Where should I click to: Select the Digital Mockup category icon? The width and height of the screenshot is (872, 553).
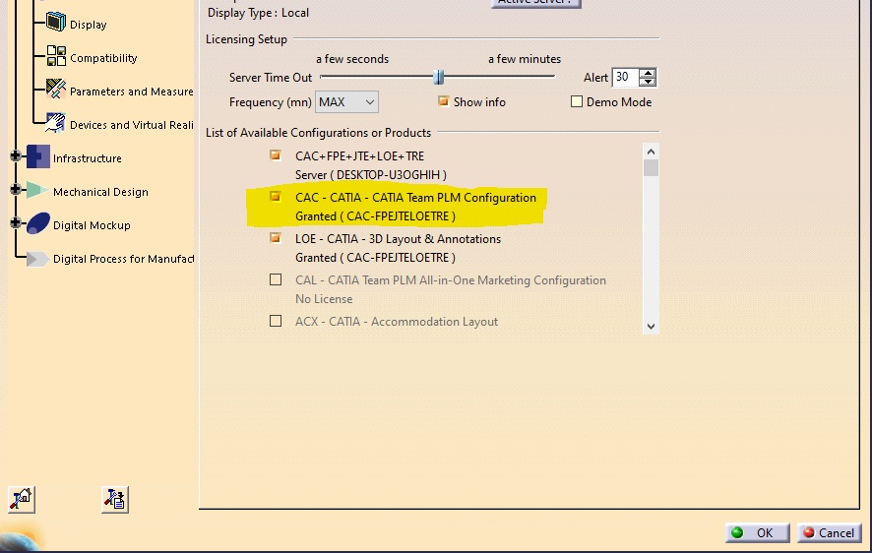pos(37,223)
